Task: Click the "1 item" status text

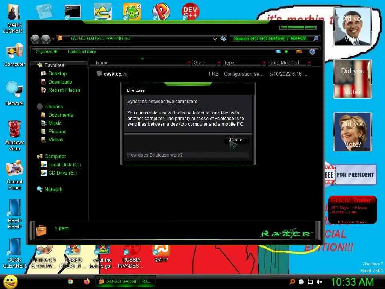Action: point(62,228)
